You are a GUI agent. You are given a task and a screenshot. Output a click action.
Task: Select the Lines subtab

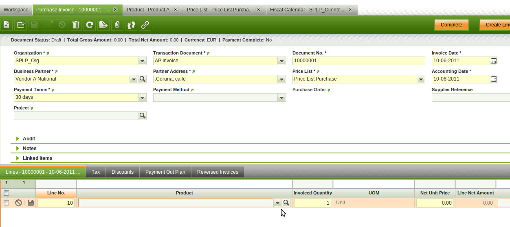[43, 172]
